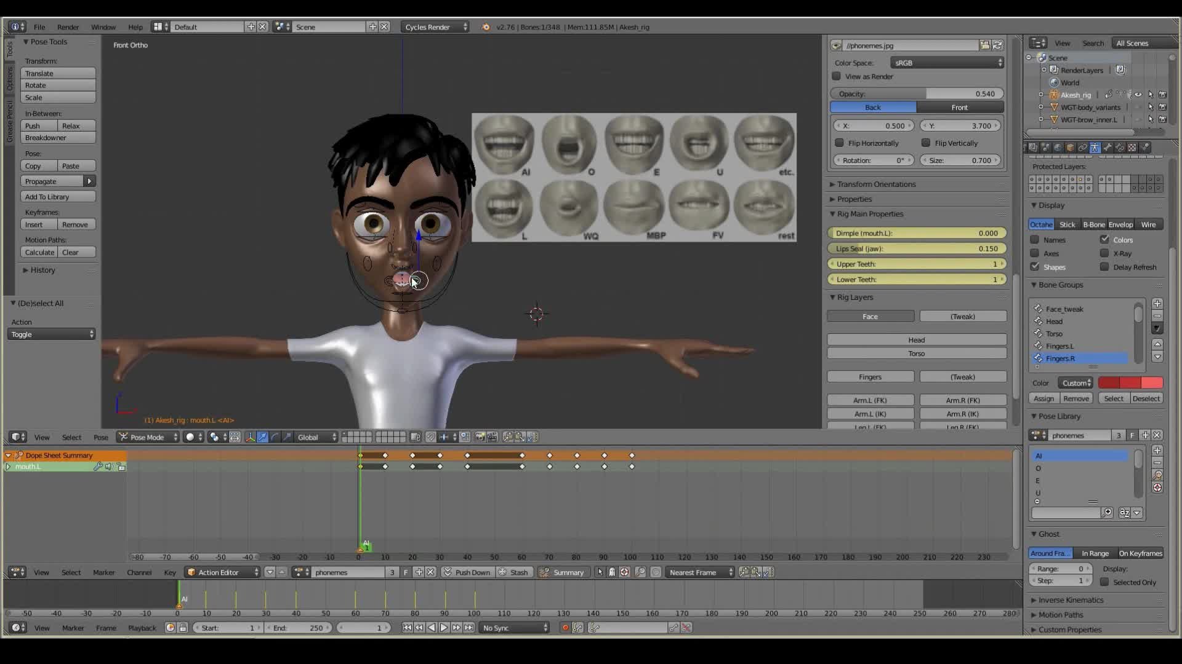1182x664 pixels.
Task: Click the editor type icon of the Dope Sheet
Action: point(17,572)
